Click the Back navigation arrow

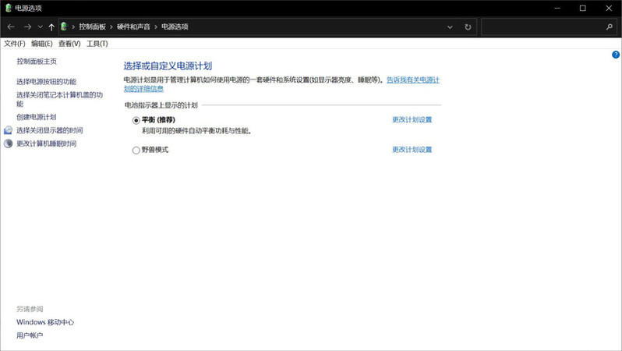[11, 27]
